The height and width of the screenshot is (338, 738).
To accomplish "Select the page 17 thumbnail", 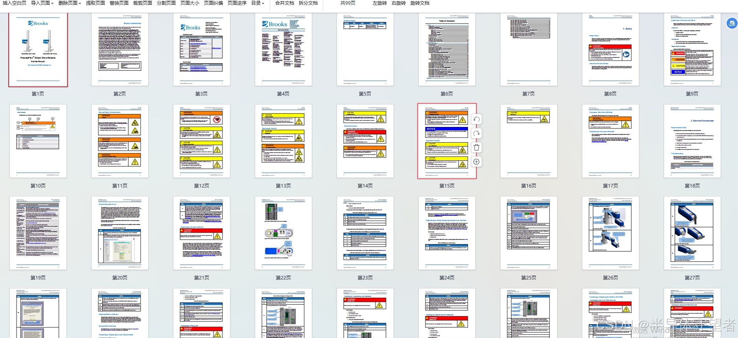I will (611, 141).
